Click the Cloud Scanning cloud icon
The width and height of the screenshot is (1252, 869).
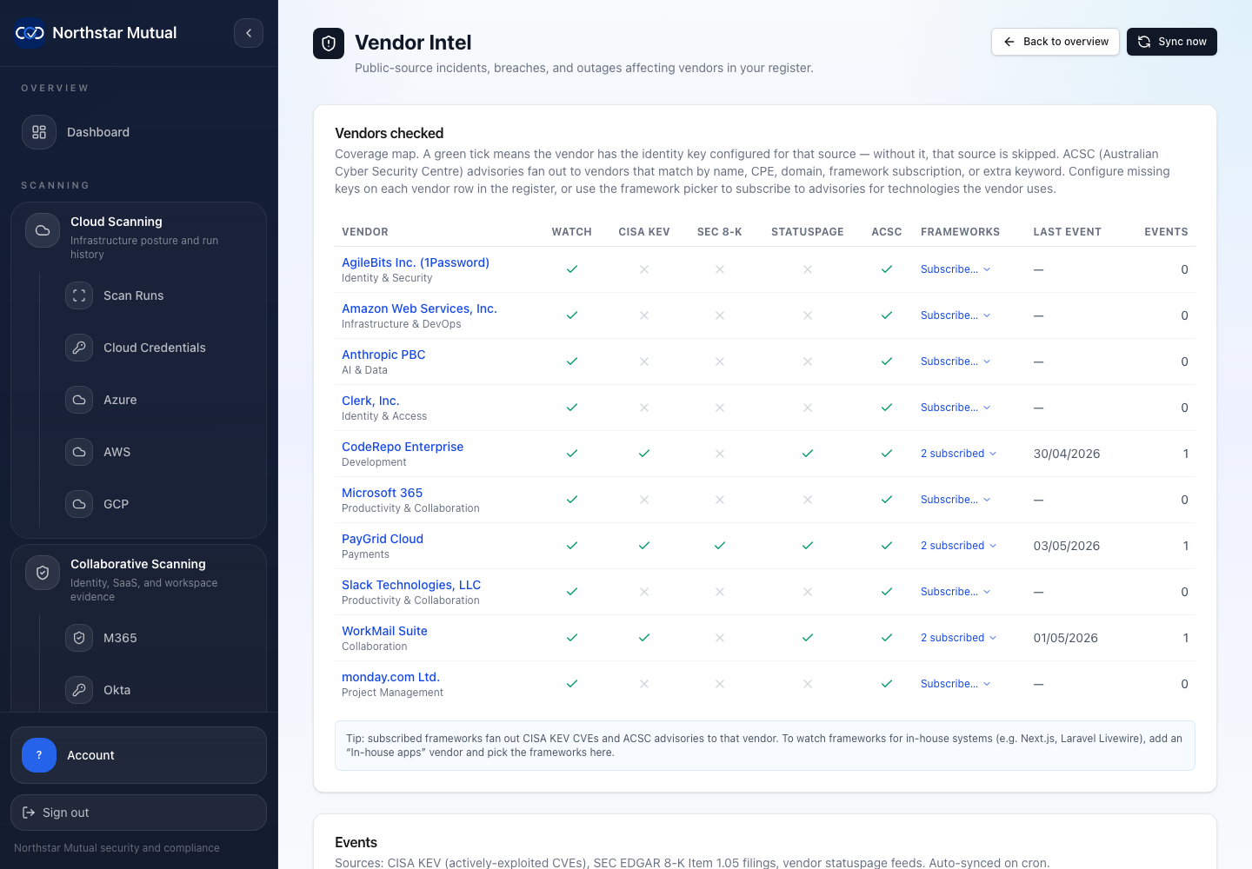43,230
